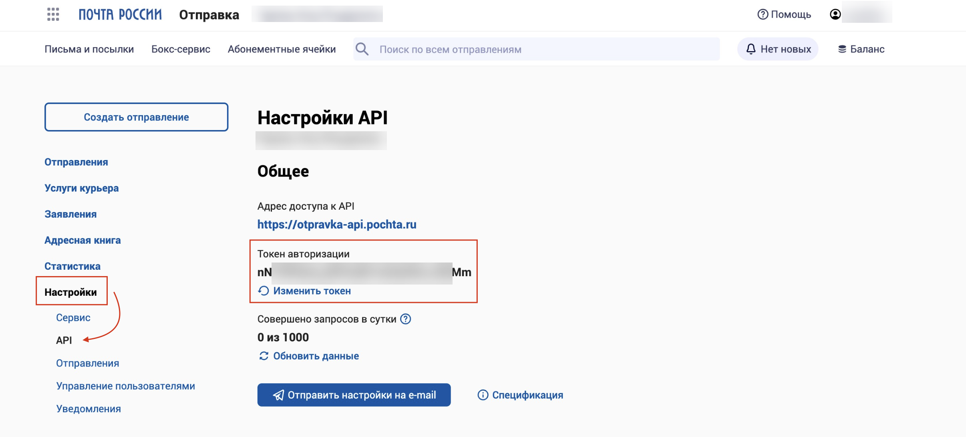Click the Почта России logo
This screenshot has width=966, height=437.
(x=120, y=14)
